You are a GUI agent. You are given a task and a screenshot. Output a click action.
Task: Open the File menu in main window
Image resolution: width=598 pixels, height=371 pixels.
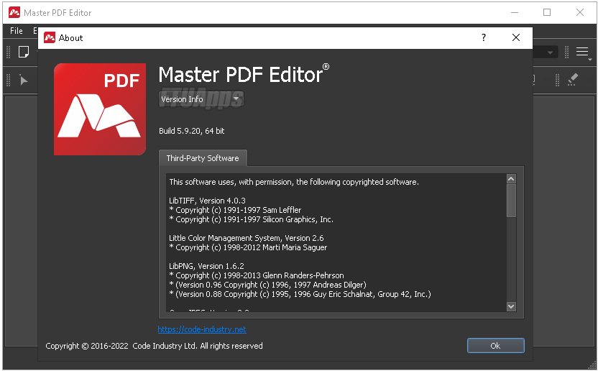[x=17, y=31]
